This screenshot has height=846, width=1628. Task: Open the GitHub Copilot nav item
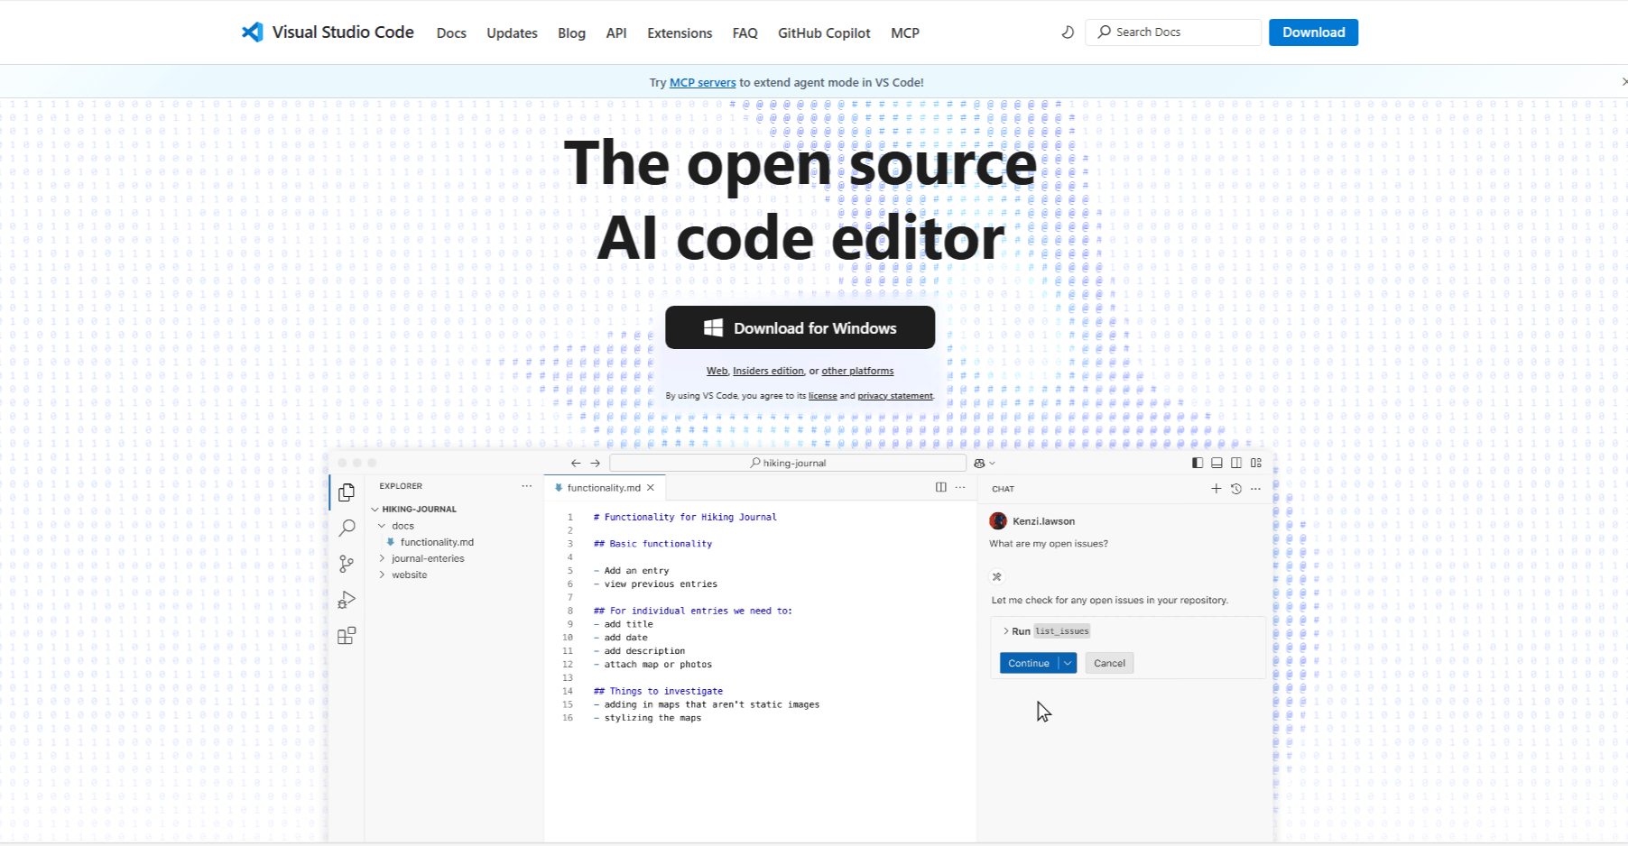(824, 33)
